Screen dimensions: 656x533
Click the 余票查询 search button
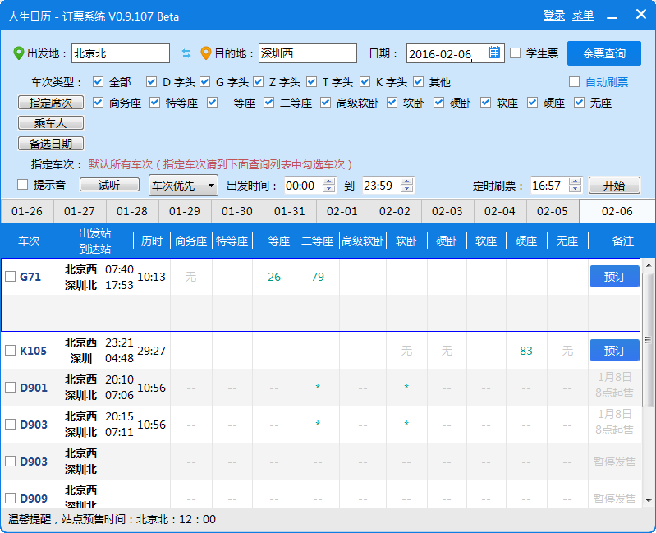pyautogui.click(x=603, y=53)
